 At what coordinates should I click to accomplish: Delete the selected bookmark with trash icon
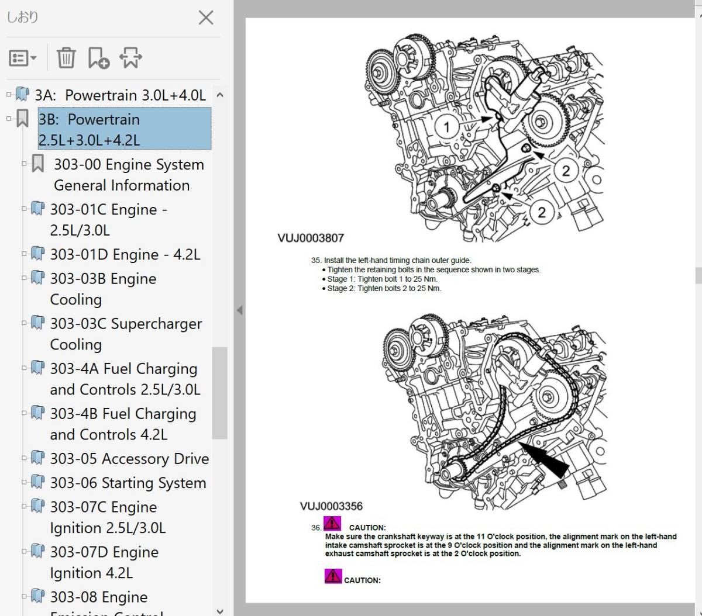(66, 58)
